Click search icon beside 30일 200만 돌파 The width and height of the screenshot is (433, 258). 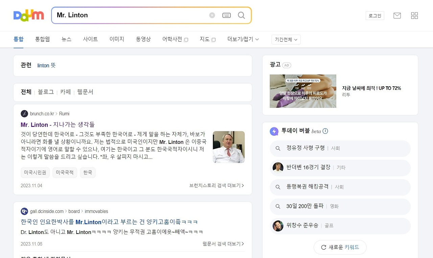tap(278, 206)
